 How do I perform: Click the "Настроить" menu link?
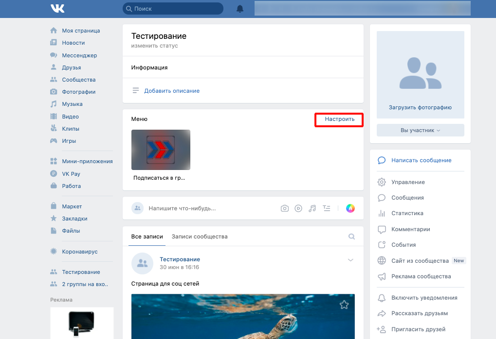340,119
